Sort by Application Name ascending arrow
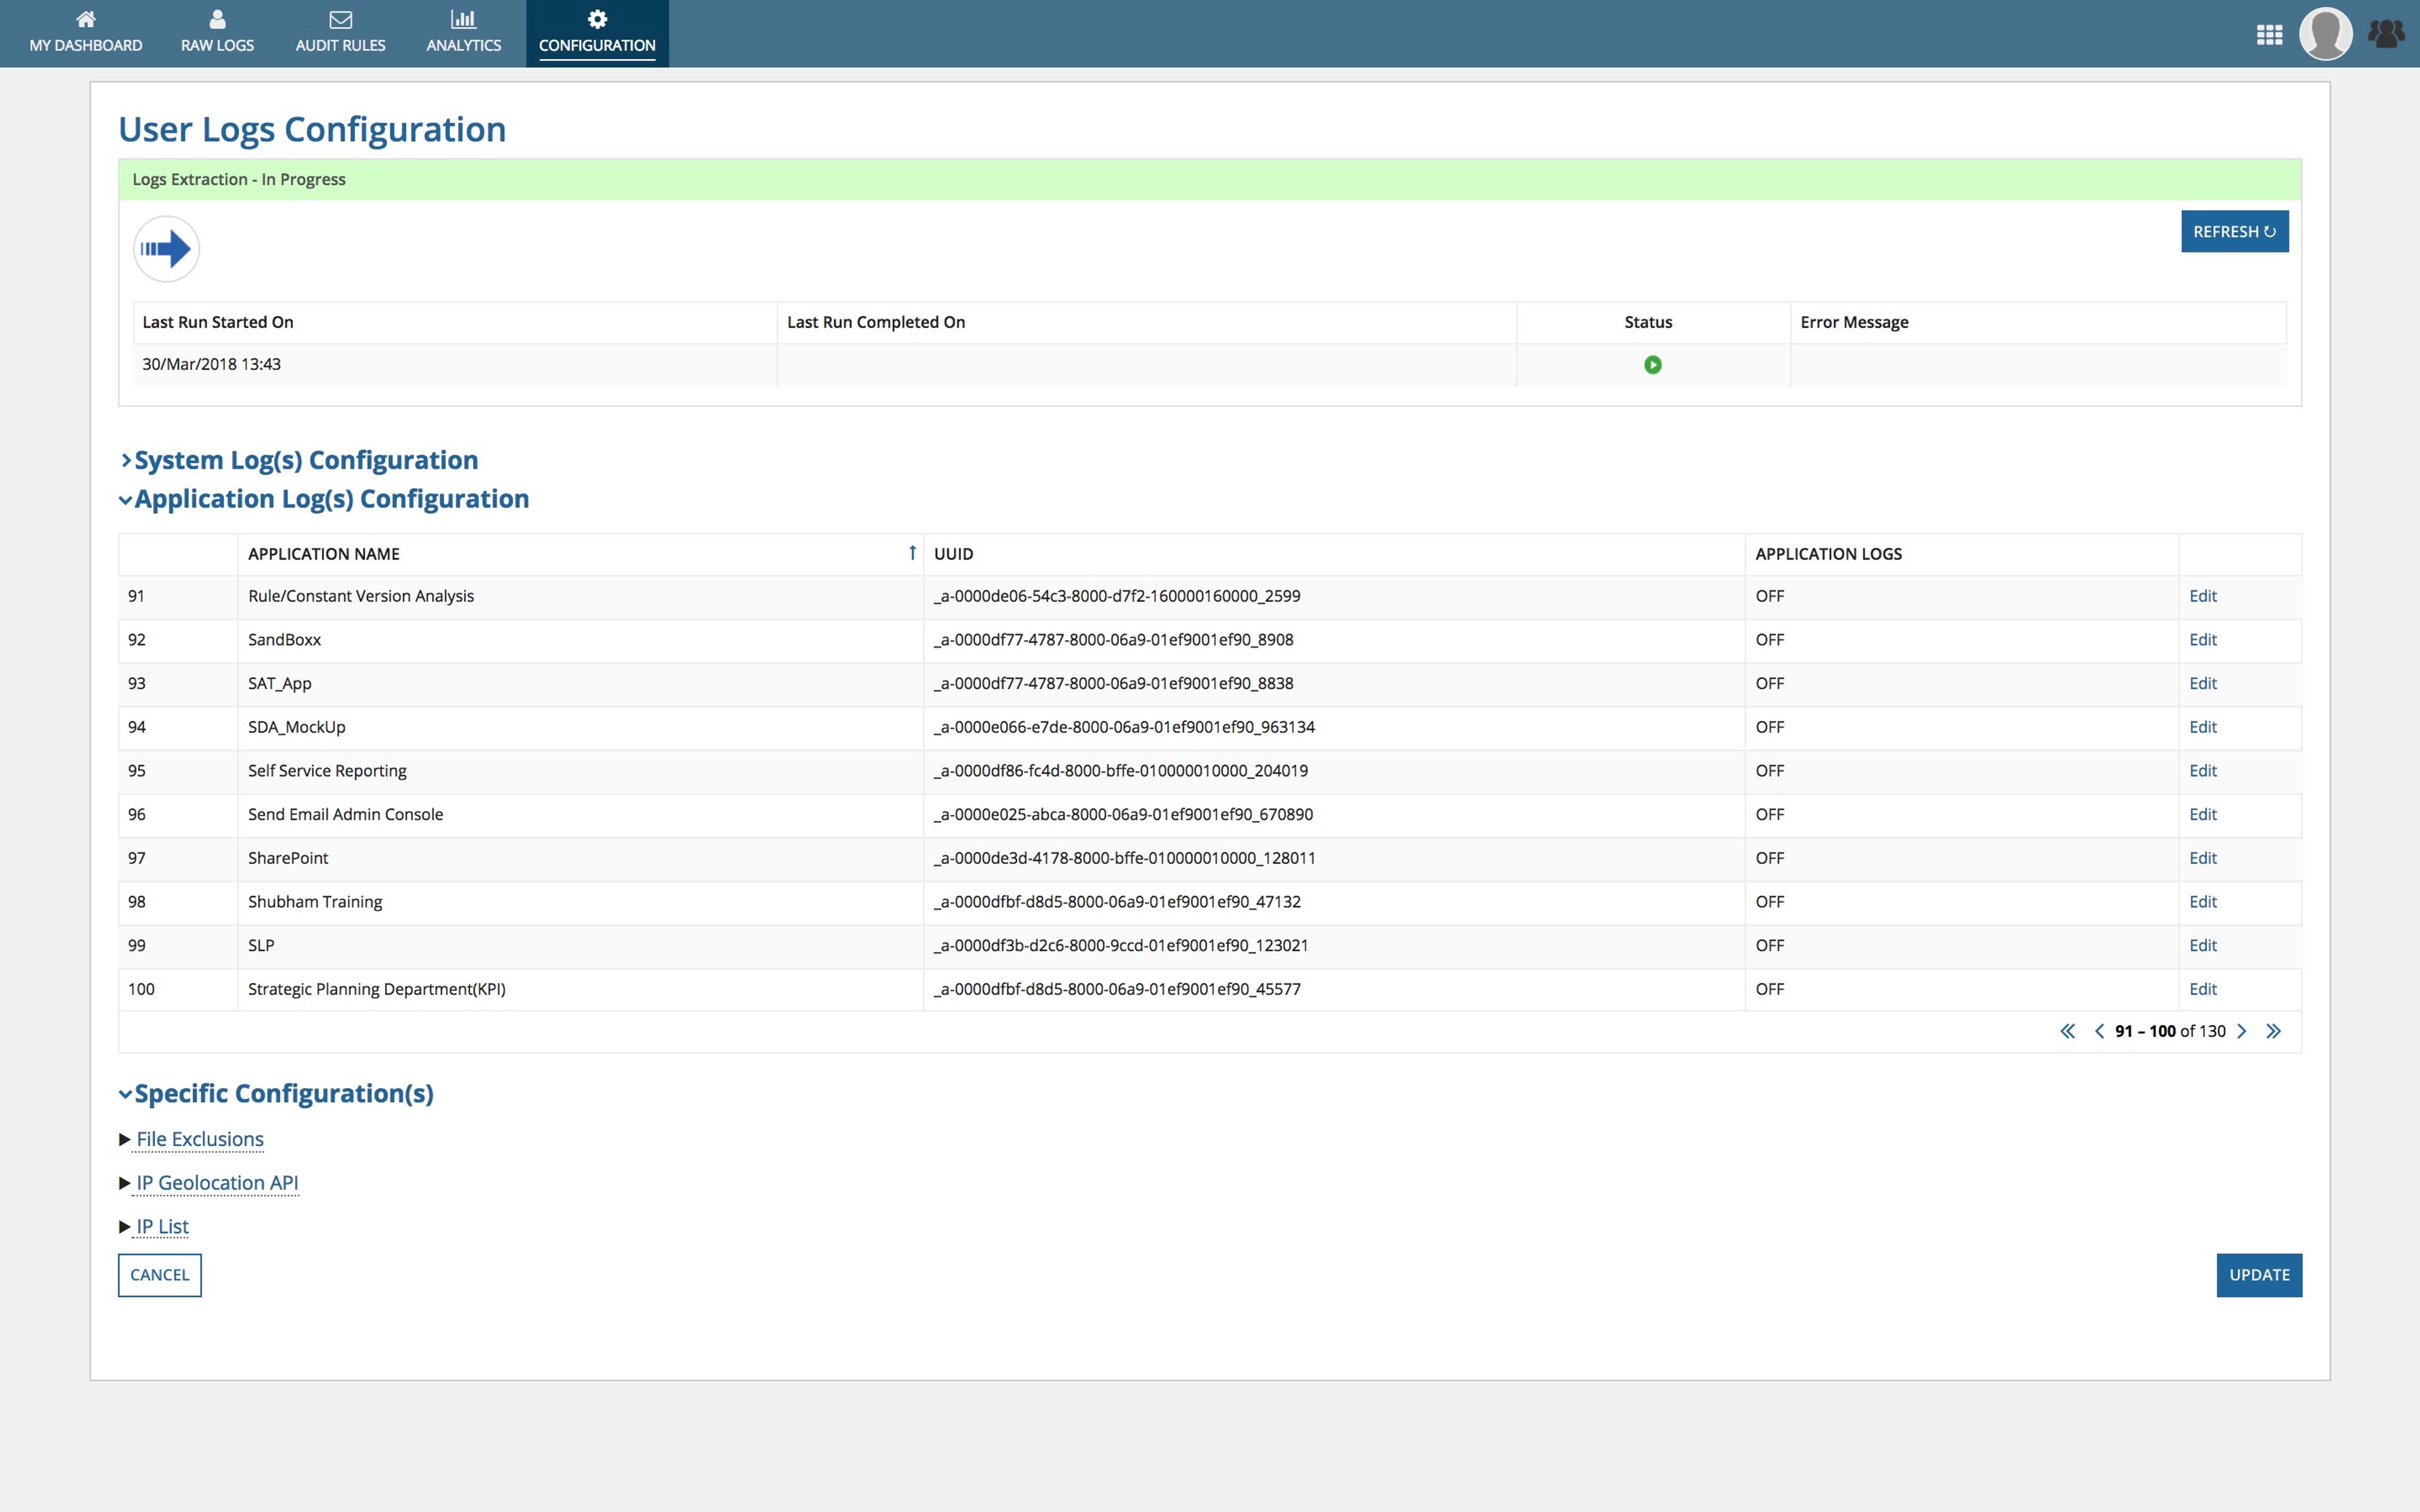 [912, 553]
